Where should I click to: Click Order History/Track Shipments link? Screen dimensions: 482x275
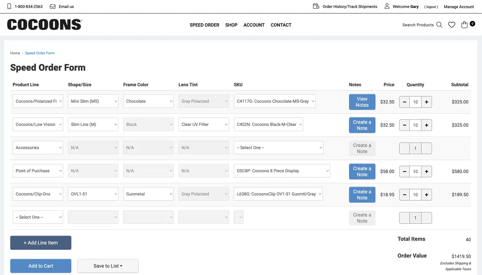(x=350, y=7)
